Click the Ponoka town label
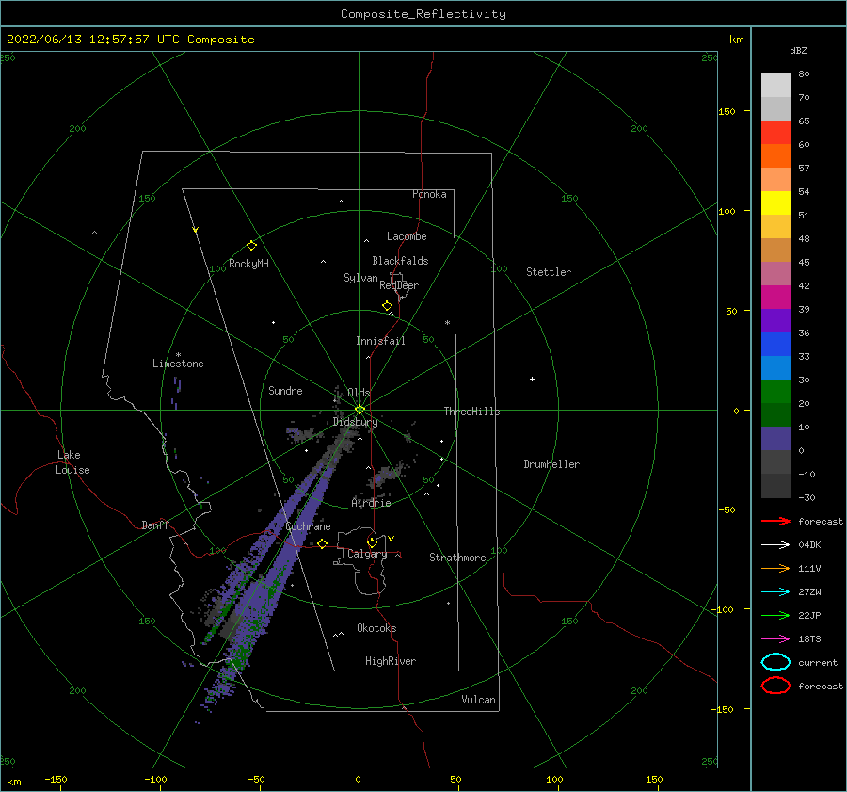The height and width of the screenshot is (792, 847). (429, 194)
